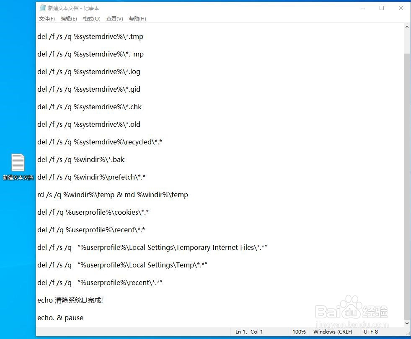411x339 pixels.
Task: Open the desktop file 新建文本文档
Action: [18, 163]
